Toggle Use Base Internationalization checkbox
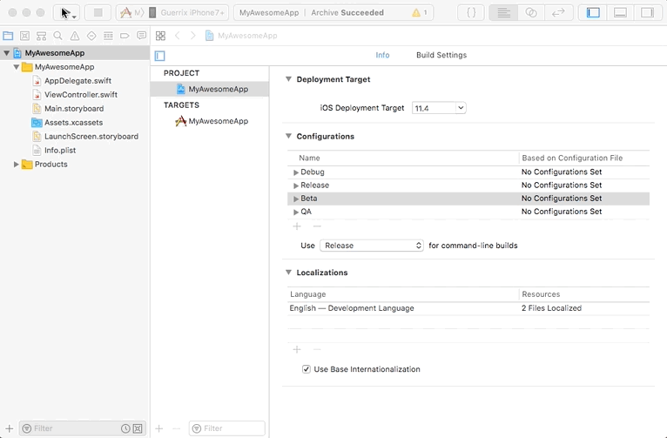Image resolution: width=667 pixels, height=438 pixels. click(x=307, y=369)
